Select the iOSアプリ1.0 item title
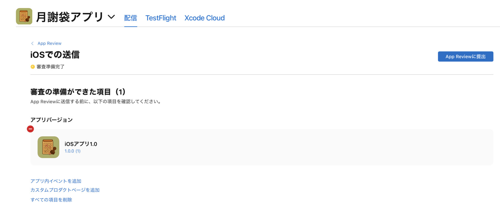Screen dimensions: 500x209 coord(81,144)
